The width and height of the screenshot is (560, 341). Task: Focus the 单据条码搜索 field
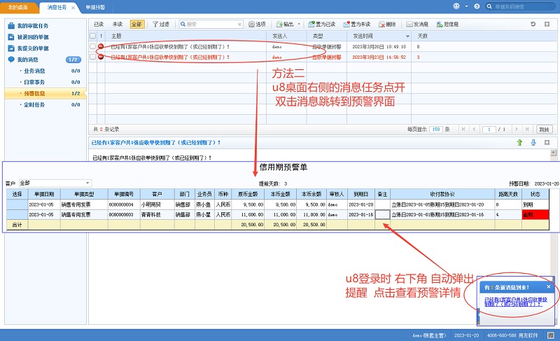(520, 6)
